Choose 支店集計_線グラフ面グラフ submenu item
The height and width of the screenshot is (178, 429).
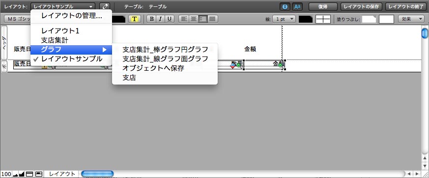[x=165, y=59]
